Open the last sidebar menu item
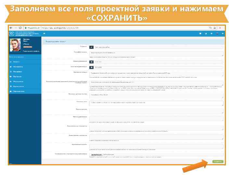This screenshot has width=234, height=175. tap(25, 91)
